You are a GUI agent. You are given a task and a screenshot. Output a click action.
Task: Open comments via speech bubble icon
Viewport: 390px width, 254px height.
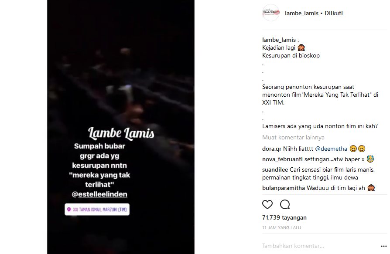[285, 204]
